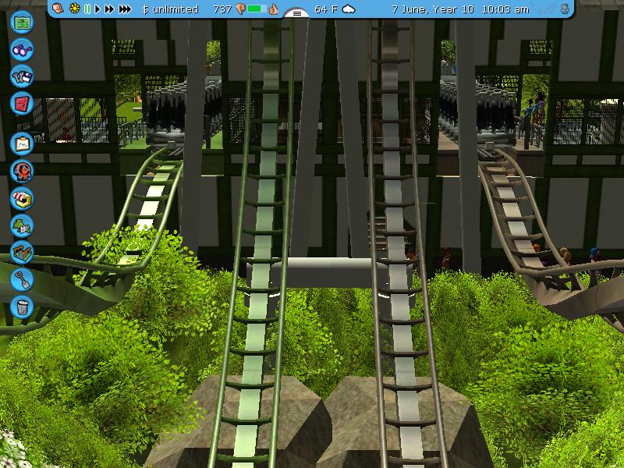
Task: Click the date "7 June, Year 10"
Action: 433,9
